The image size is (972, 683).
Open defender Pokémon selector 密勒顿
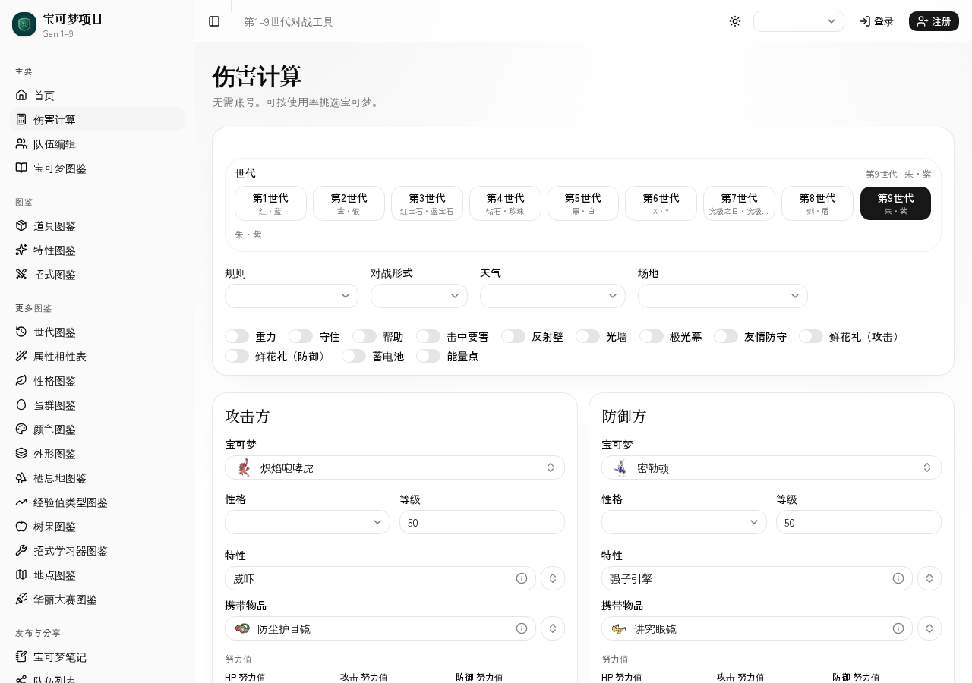[772, 467]
